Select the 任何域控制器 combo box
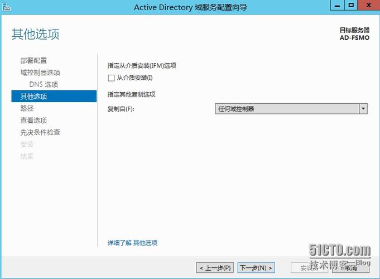 tap(291, 109)
